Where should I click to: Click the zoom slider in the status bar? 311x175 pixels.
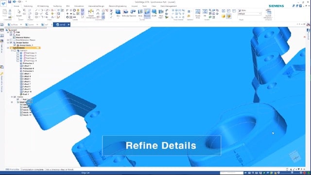291,173
